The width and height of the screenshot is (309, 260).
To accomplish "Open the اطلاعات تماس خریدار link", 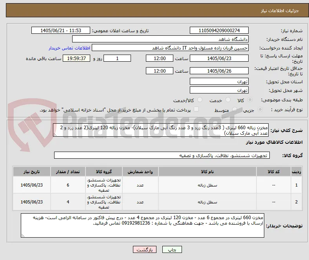I will (69, 48).
